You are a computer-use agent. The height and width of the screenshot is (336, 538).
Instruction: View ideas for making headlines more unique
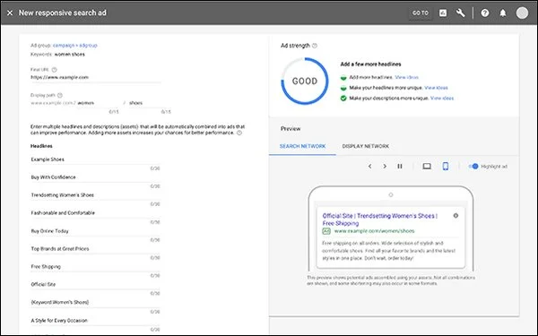(436, 88)
